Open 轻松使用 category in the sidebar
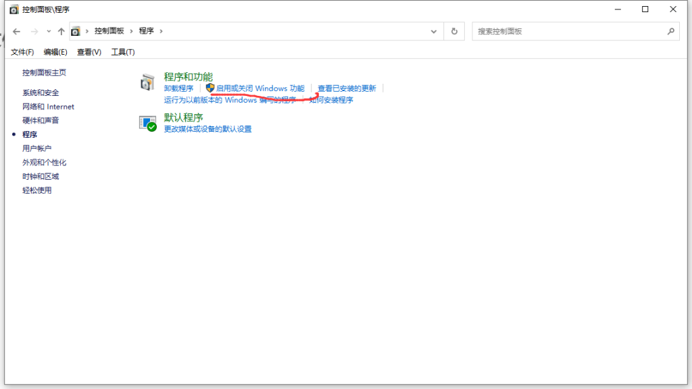 coord(36,190)
